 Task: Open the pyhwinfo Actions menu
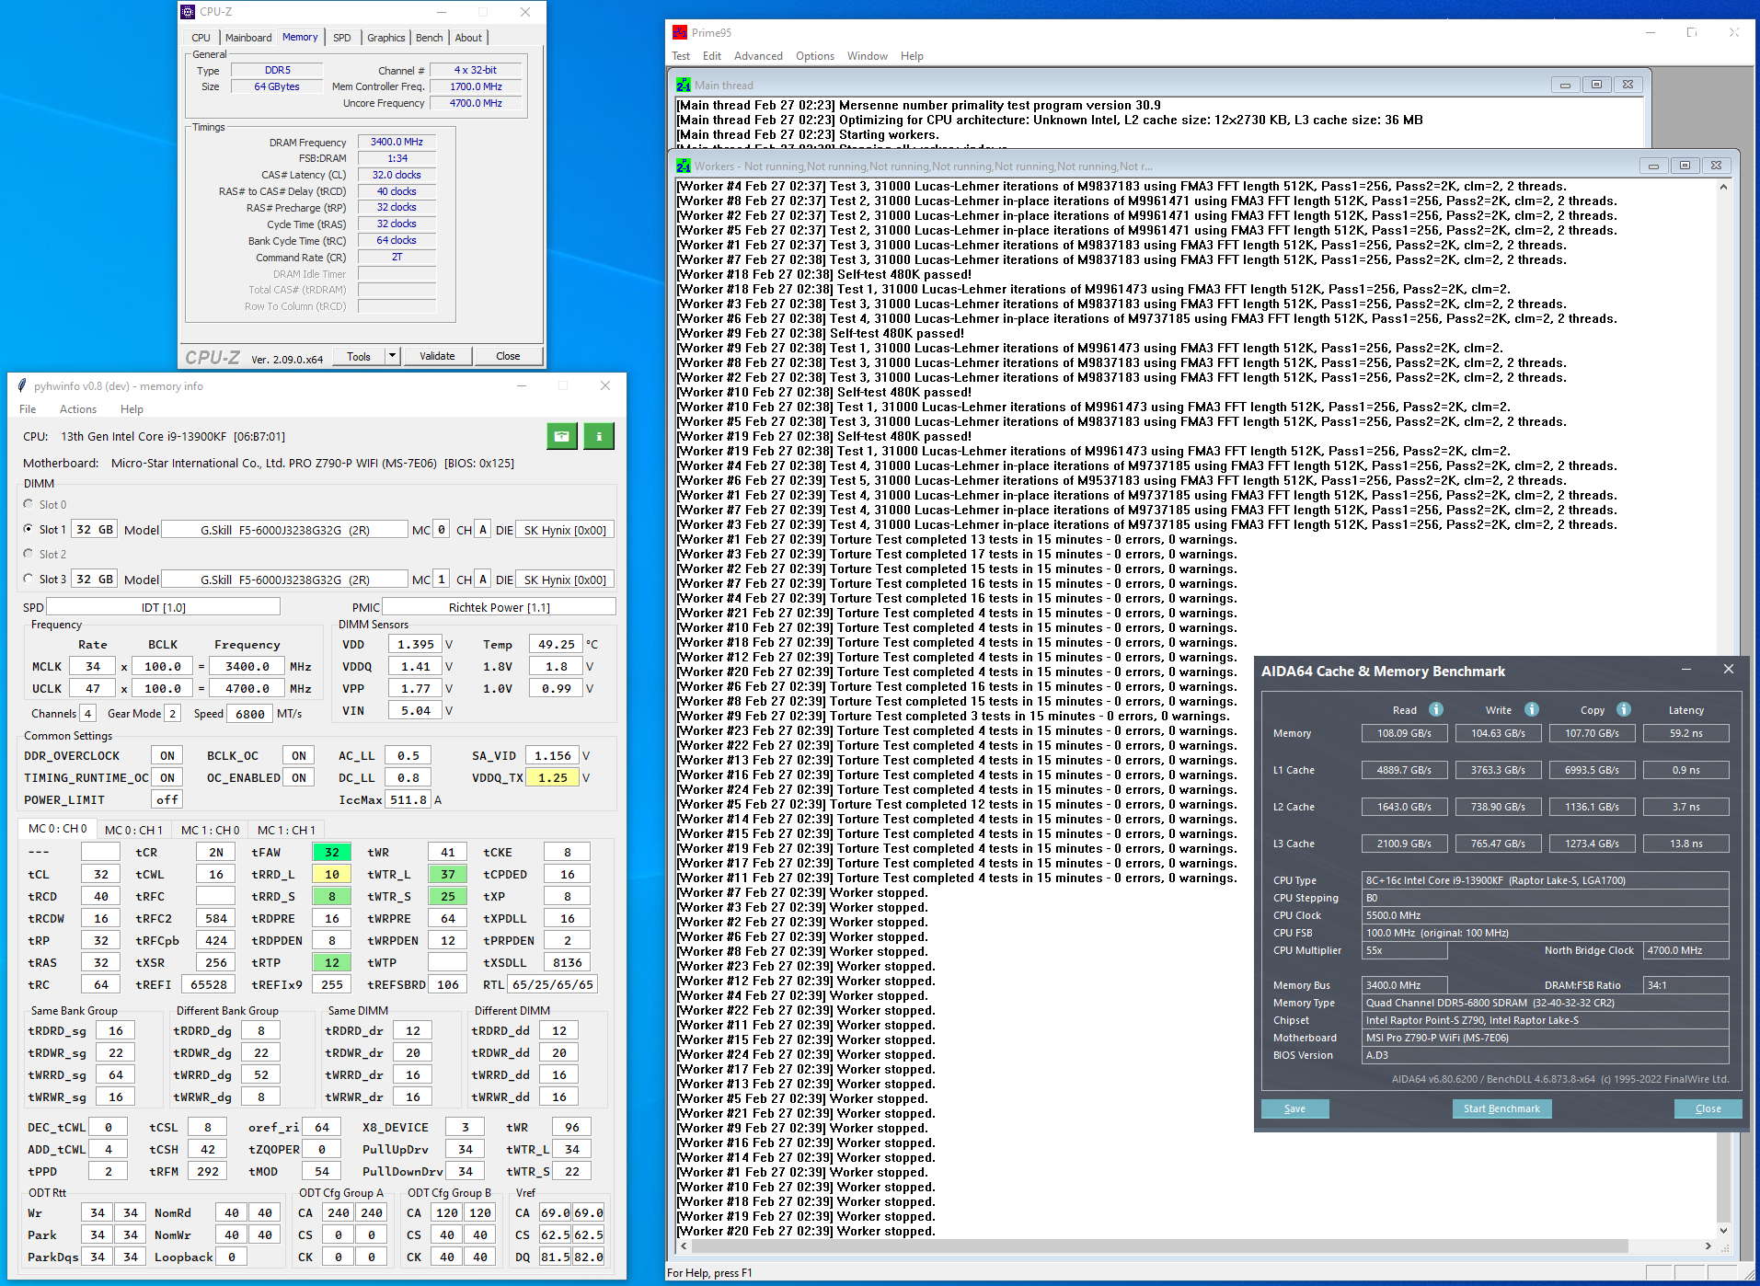pos(77,409)
